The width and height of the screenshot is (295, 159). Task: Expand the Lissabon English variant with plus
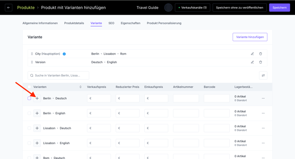pyautogui.click(x=37, y=143)
